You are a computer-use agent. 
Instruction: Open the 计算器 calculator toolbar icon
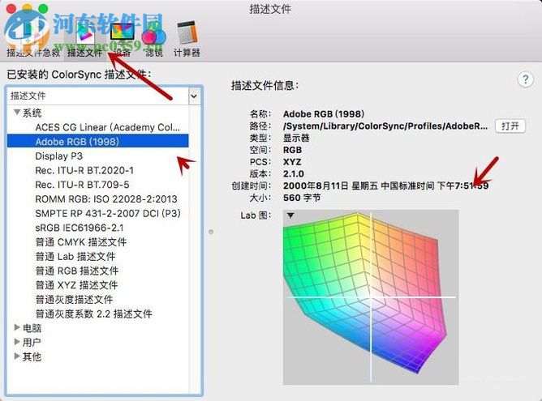(x=187, y=40)
